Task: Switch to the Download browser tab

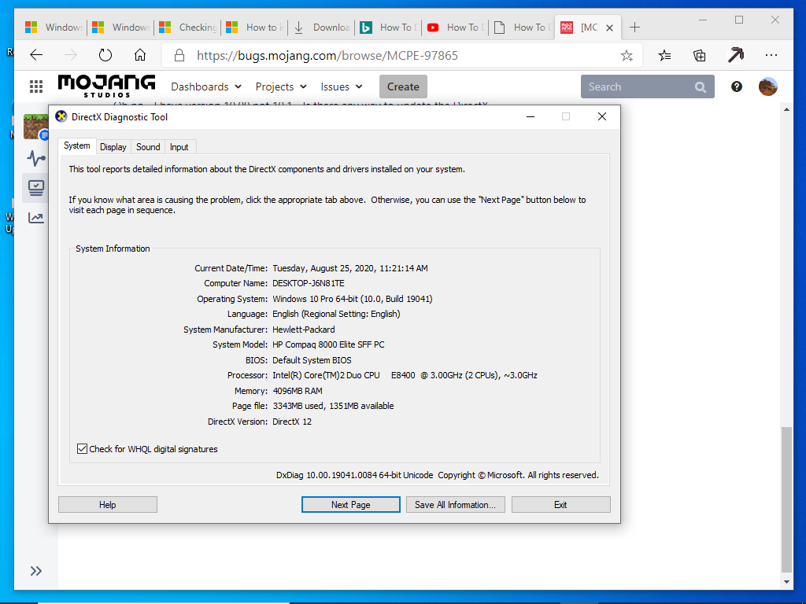Action: coord(321,28)
